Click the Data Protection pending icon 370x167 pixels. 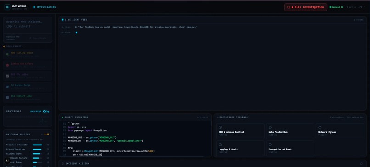[x=270, y=128]
